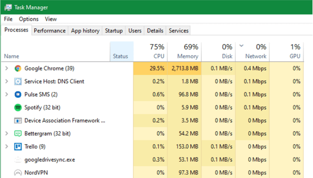Click the Service Host DNS Client gear icon
This screenshot has width=313, height=178.
[x=18, y=81]
